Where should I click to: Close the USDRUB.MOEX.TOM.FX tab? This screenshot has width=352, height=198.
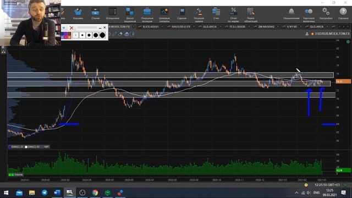coord(133,27)
